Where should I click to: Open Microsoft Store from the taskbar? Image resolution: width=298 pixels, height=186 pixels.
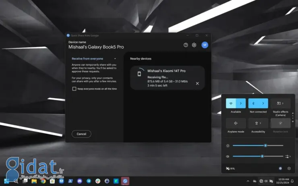[x=52, y=181]
